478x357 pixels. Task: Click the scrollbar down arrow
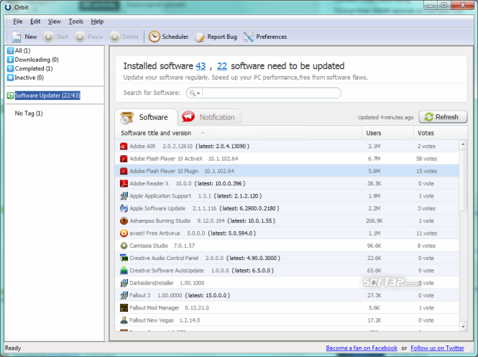click(x=463, y=327)
